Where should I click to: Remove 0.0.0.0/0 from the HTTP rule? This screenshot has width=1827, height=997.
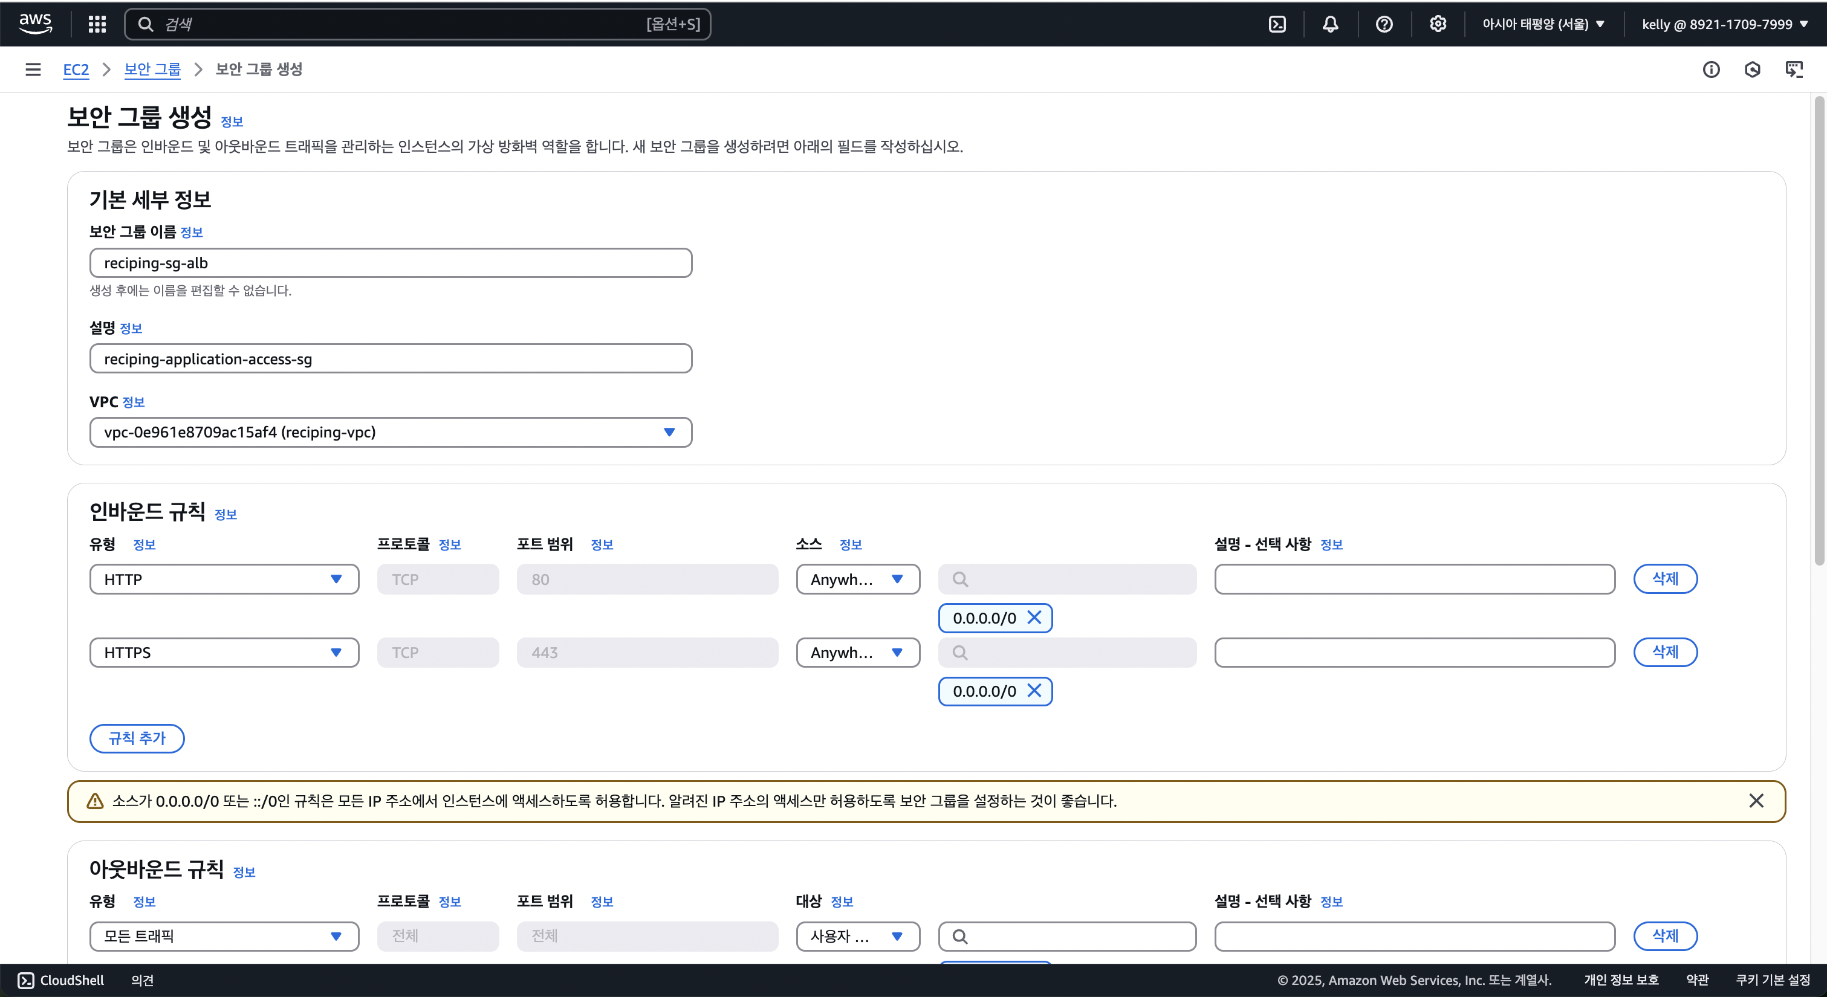click(1034, 618)
